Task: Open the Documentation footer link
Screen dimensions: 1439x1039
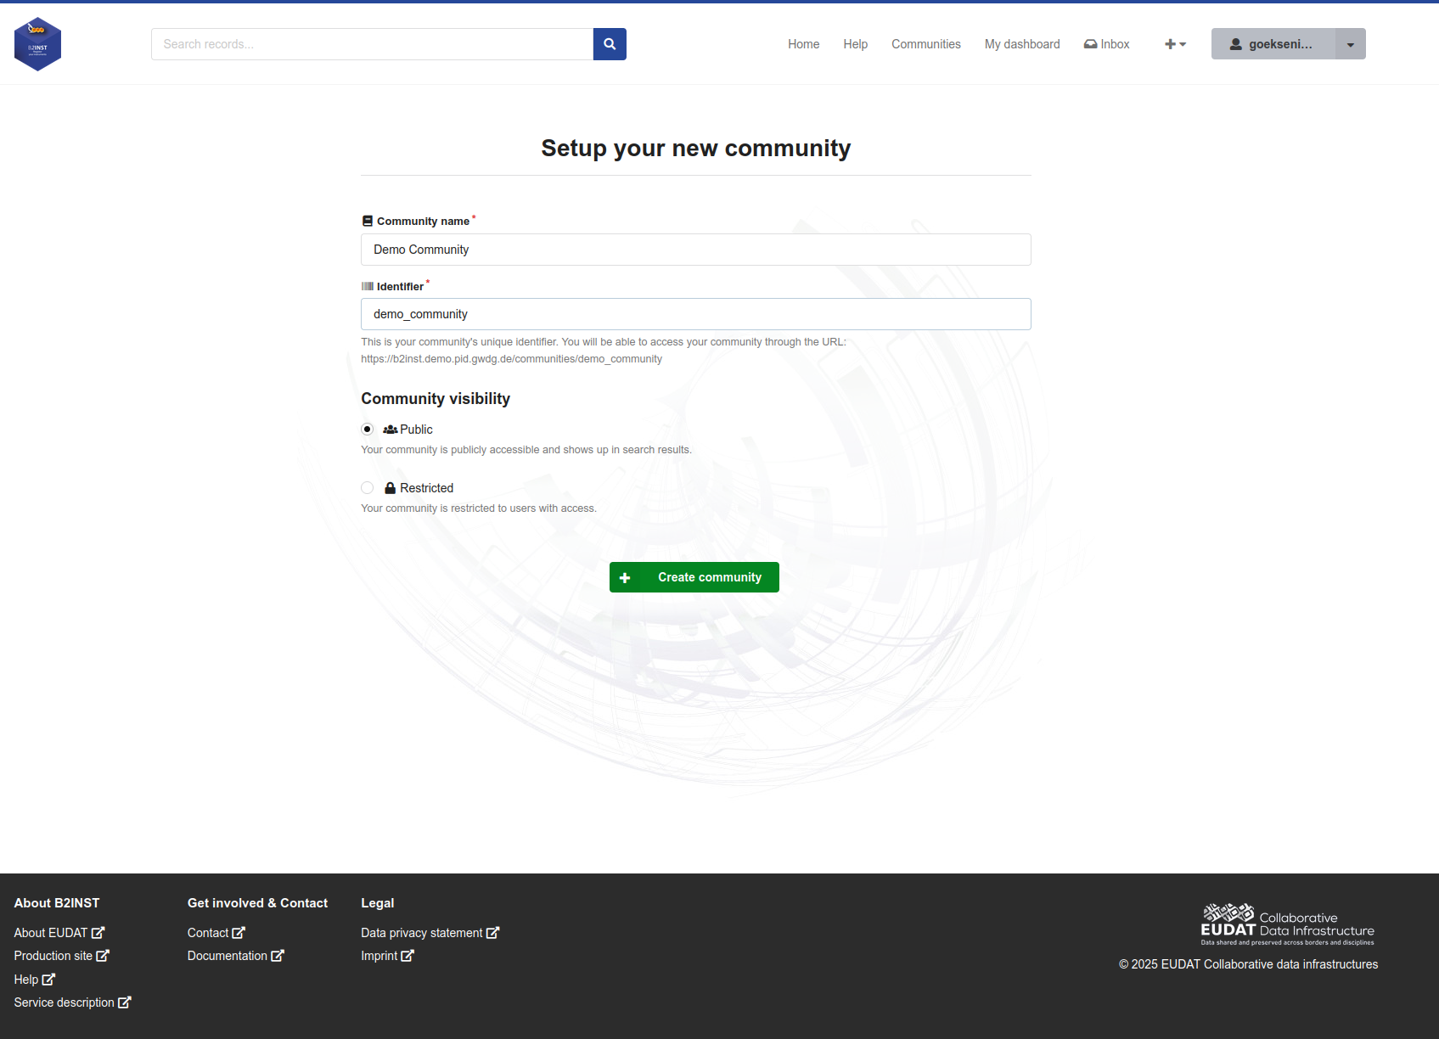Action: (x=236, y=956)
